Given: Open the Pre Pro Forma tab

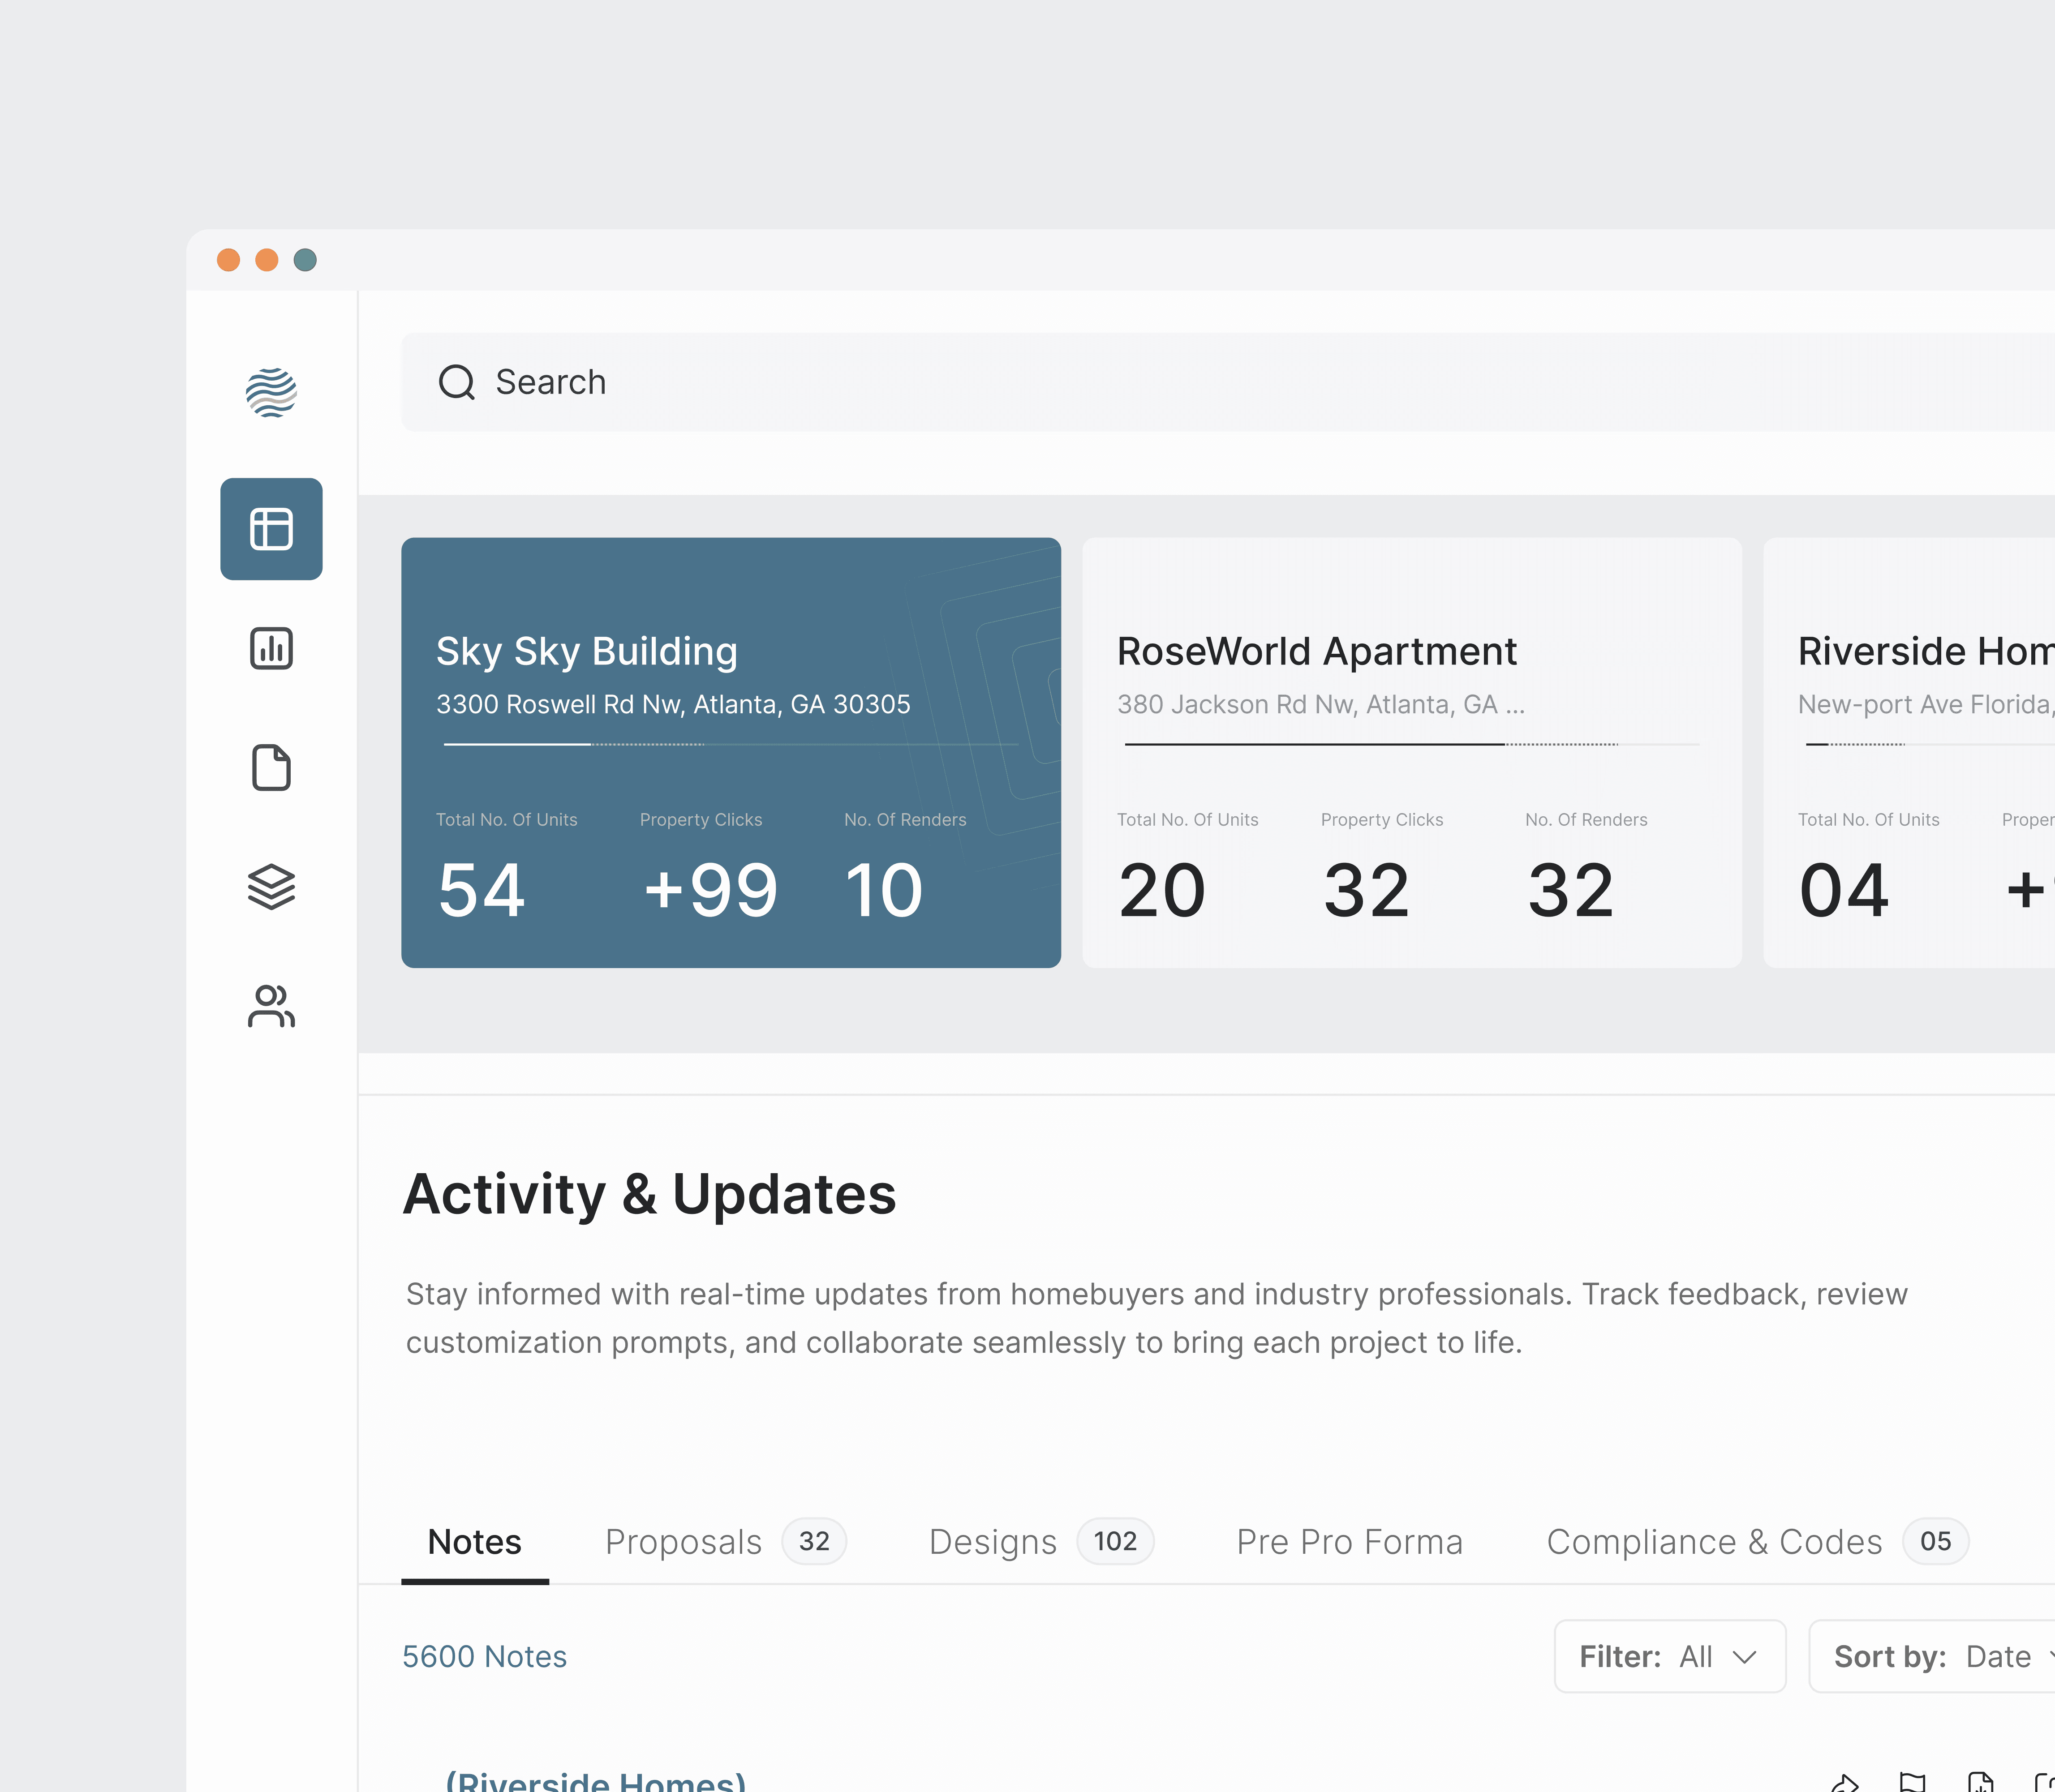Looking at the screenshot, I should (1350, 1542).
